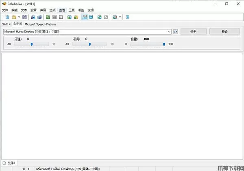Open the 文件 menu
Image resolution: width=244 pixels, height=171 pixels.
pyautogui.click(x=5, y=9)
